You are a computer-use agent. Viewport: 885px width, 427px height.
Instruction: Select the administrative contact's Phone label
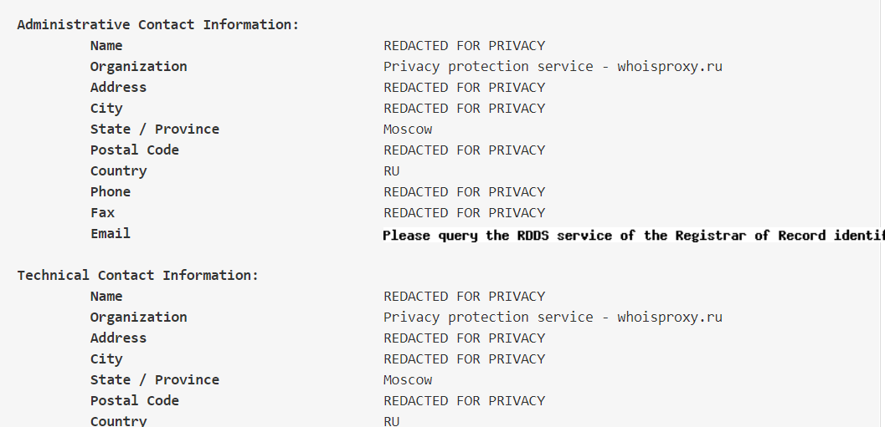point(111,192)
